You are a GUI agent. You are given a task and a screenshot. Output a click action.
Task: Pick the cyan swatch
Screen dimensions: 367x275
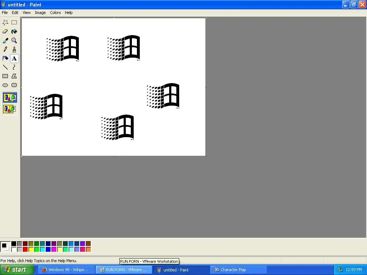[x=43, y=250]
